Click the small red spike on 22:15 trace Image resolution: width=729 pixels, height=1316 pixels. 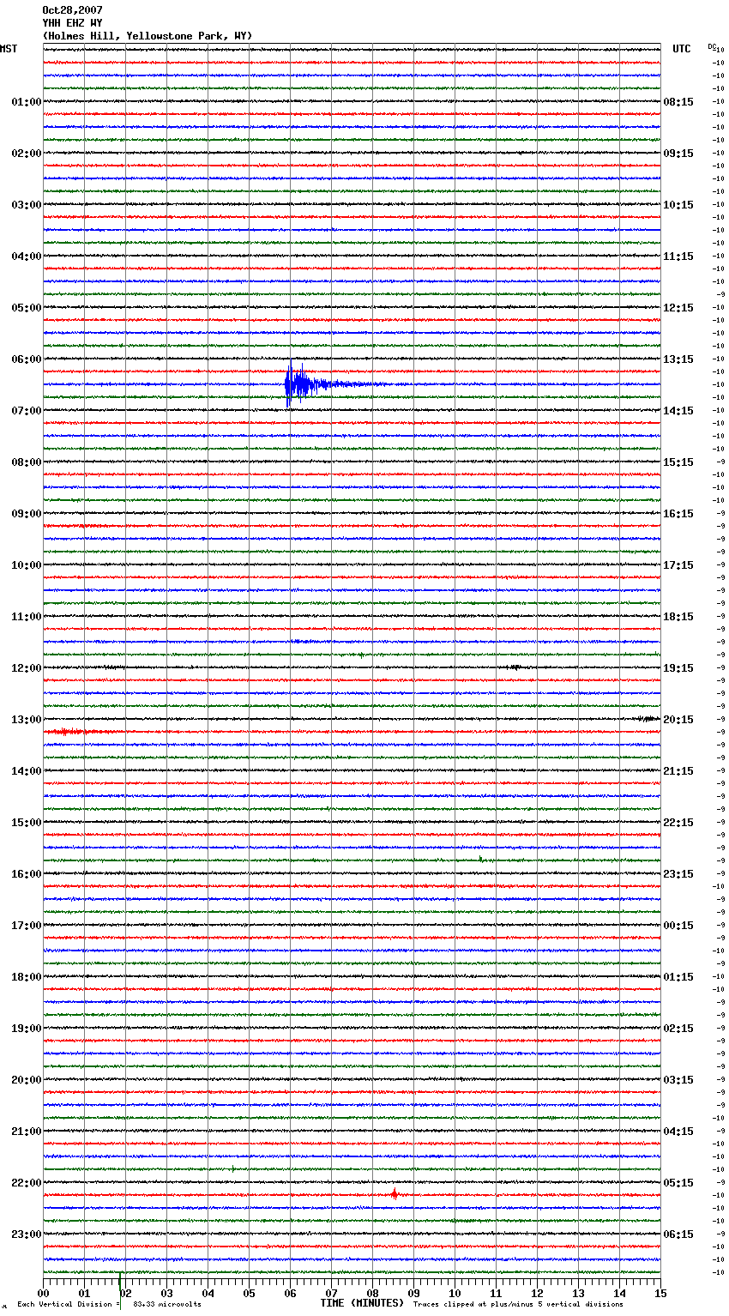coord(395,1193)
